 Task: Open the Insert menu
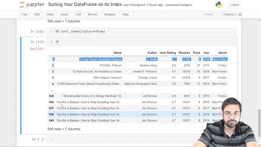pyautogui.click(x=64, y=15)
